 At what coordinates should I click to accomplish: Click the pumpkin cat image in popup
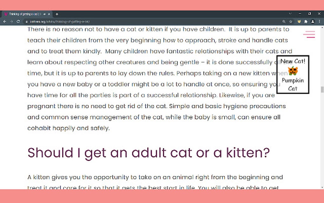293,71
